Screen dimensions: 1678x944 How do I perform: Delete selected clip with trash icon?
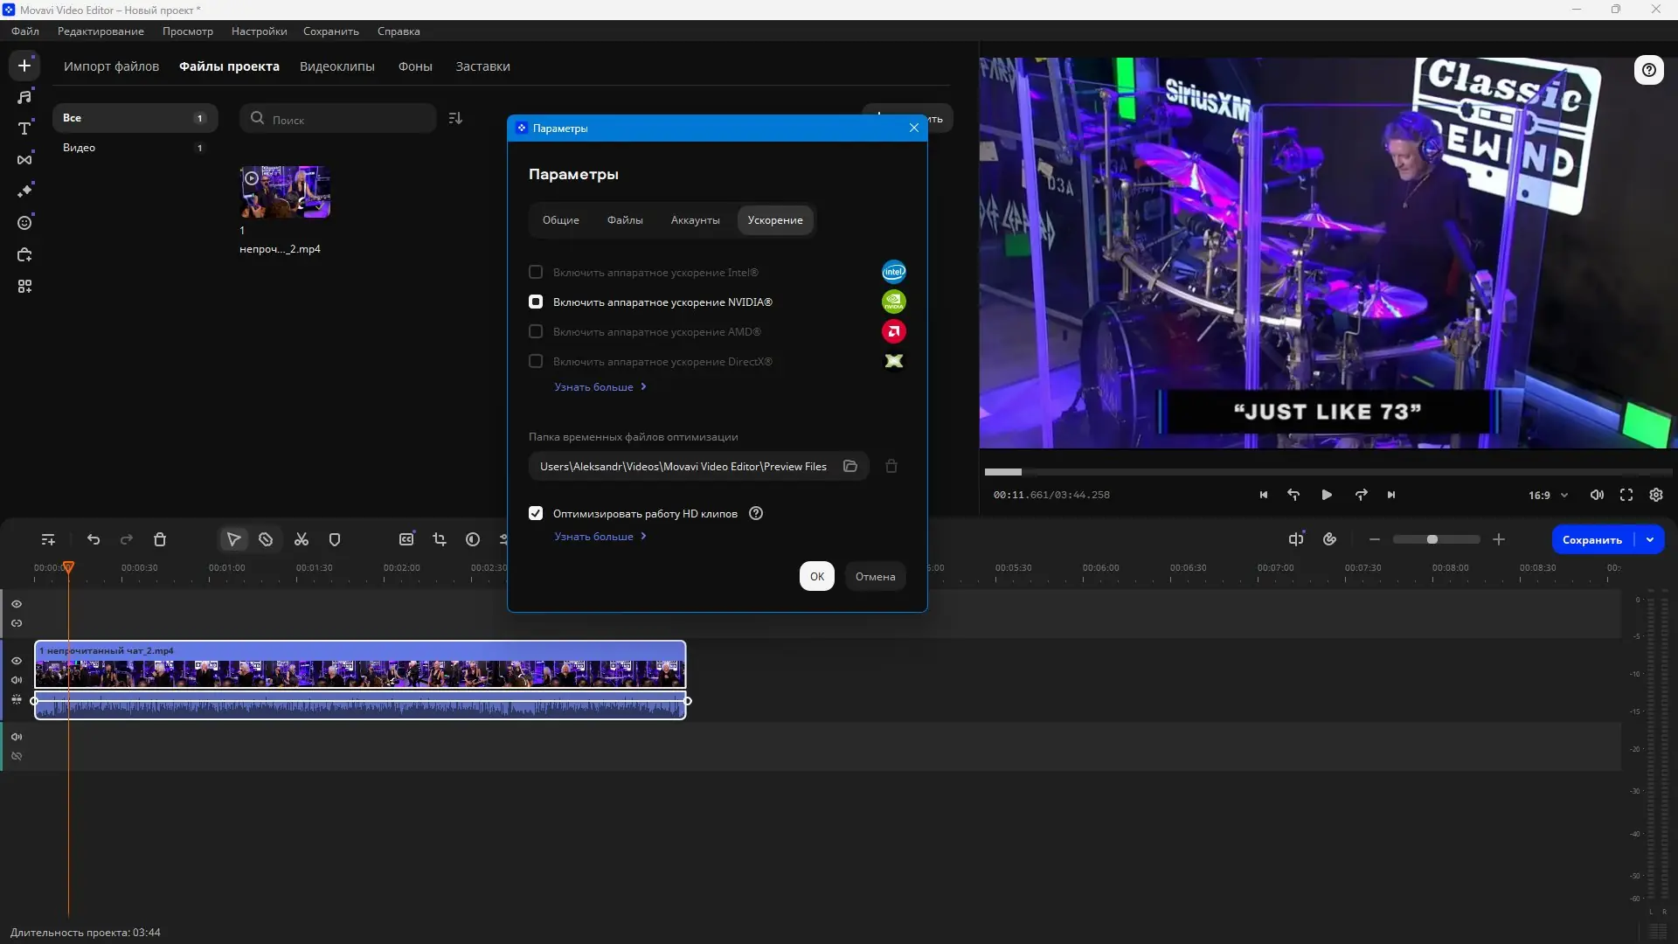(160, 539)
